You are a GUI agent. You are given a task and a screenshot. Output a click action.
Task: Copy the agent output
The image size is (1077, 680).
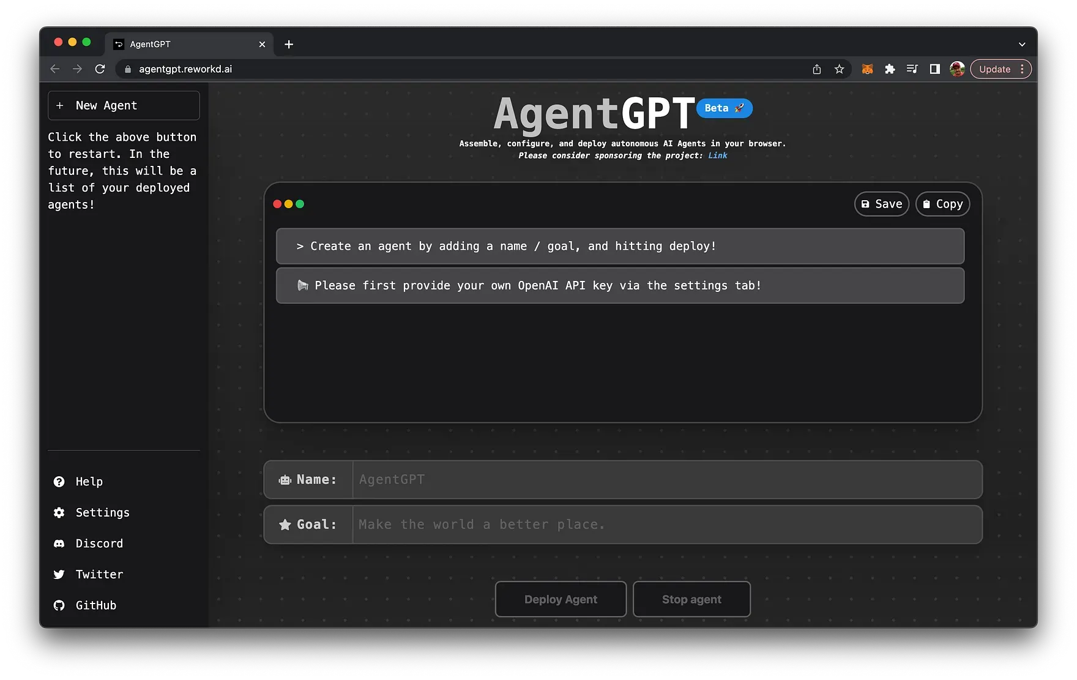tap(942, 204)
